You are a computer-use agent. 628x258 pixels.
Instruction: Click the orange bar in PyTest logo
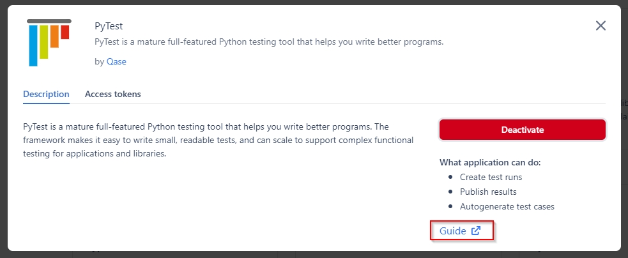(x=54, y=36)
